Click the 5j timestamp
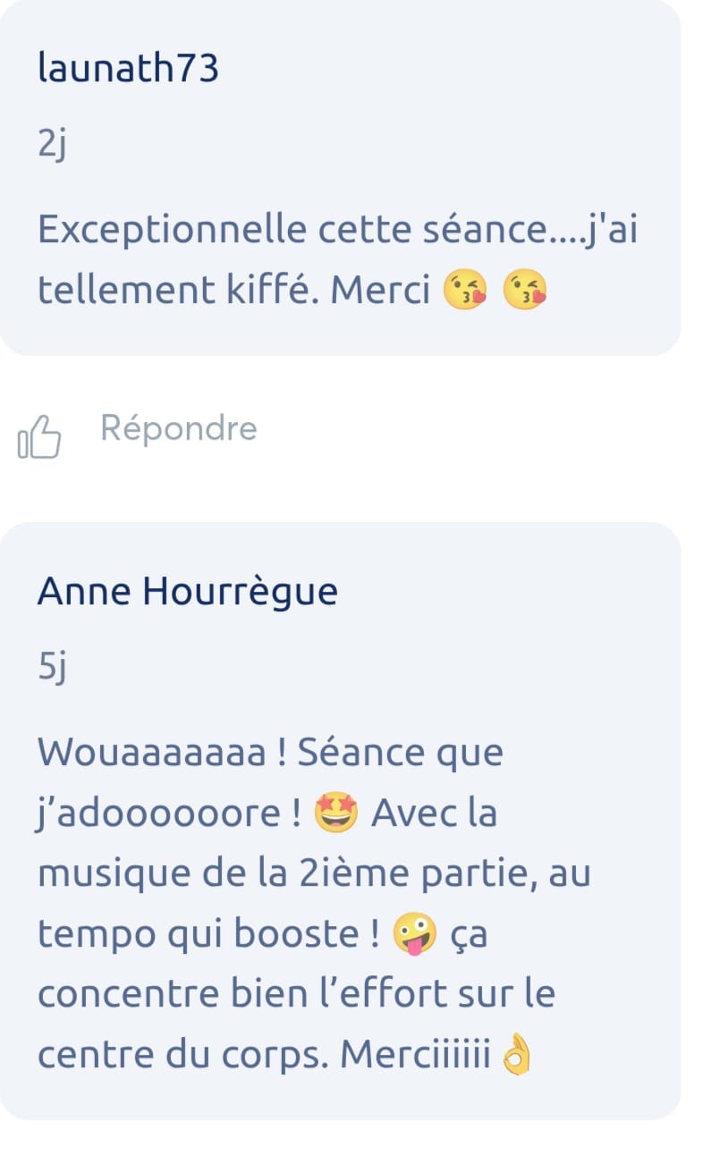This screenshot has height=1155, width=703. click(x=52, y=668)
